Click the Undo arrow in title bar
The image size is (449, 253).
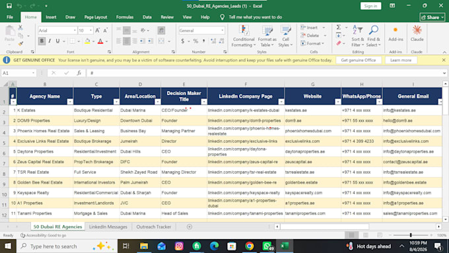(x=19, y=6)
